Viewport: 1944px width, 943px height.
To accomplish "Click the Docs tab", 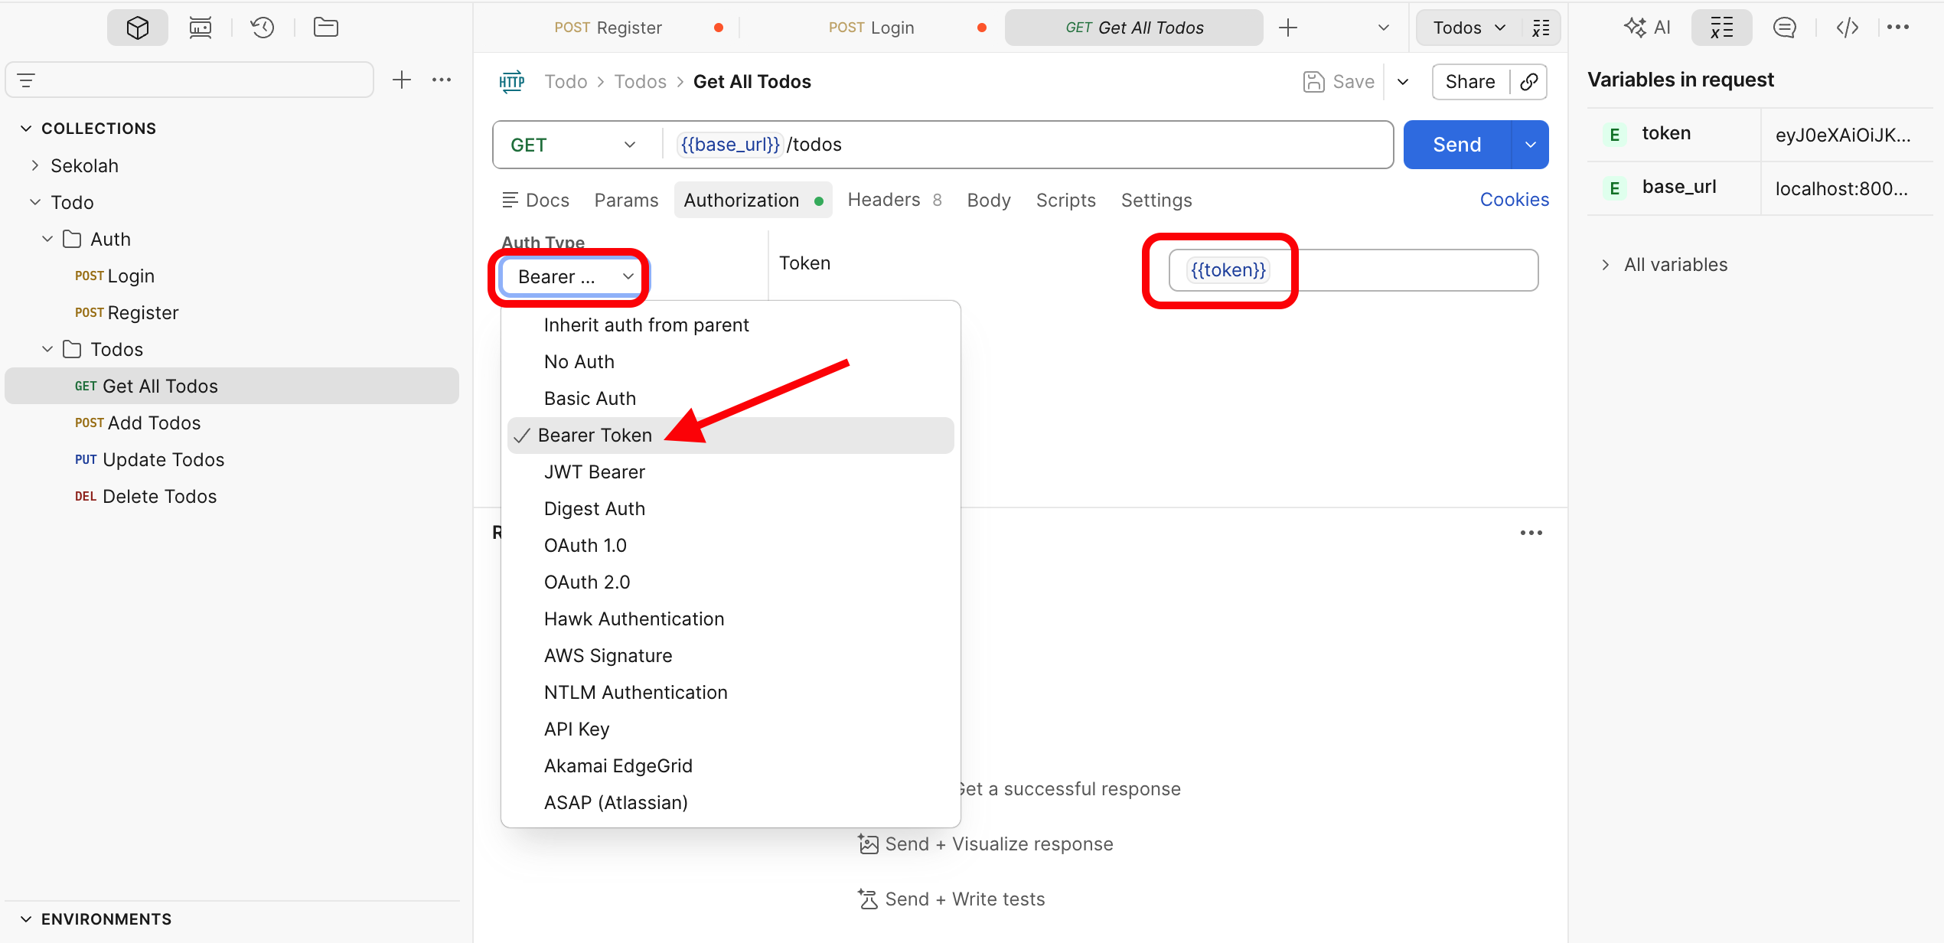I will click(x=536, y=201).
